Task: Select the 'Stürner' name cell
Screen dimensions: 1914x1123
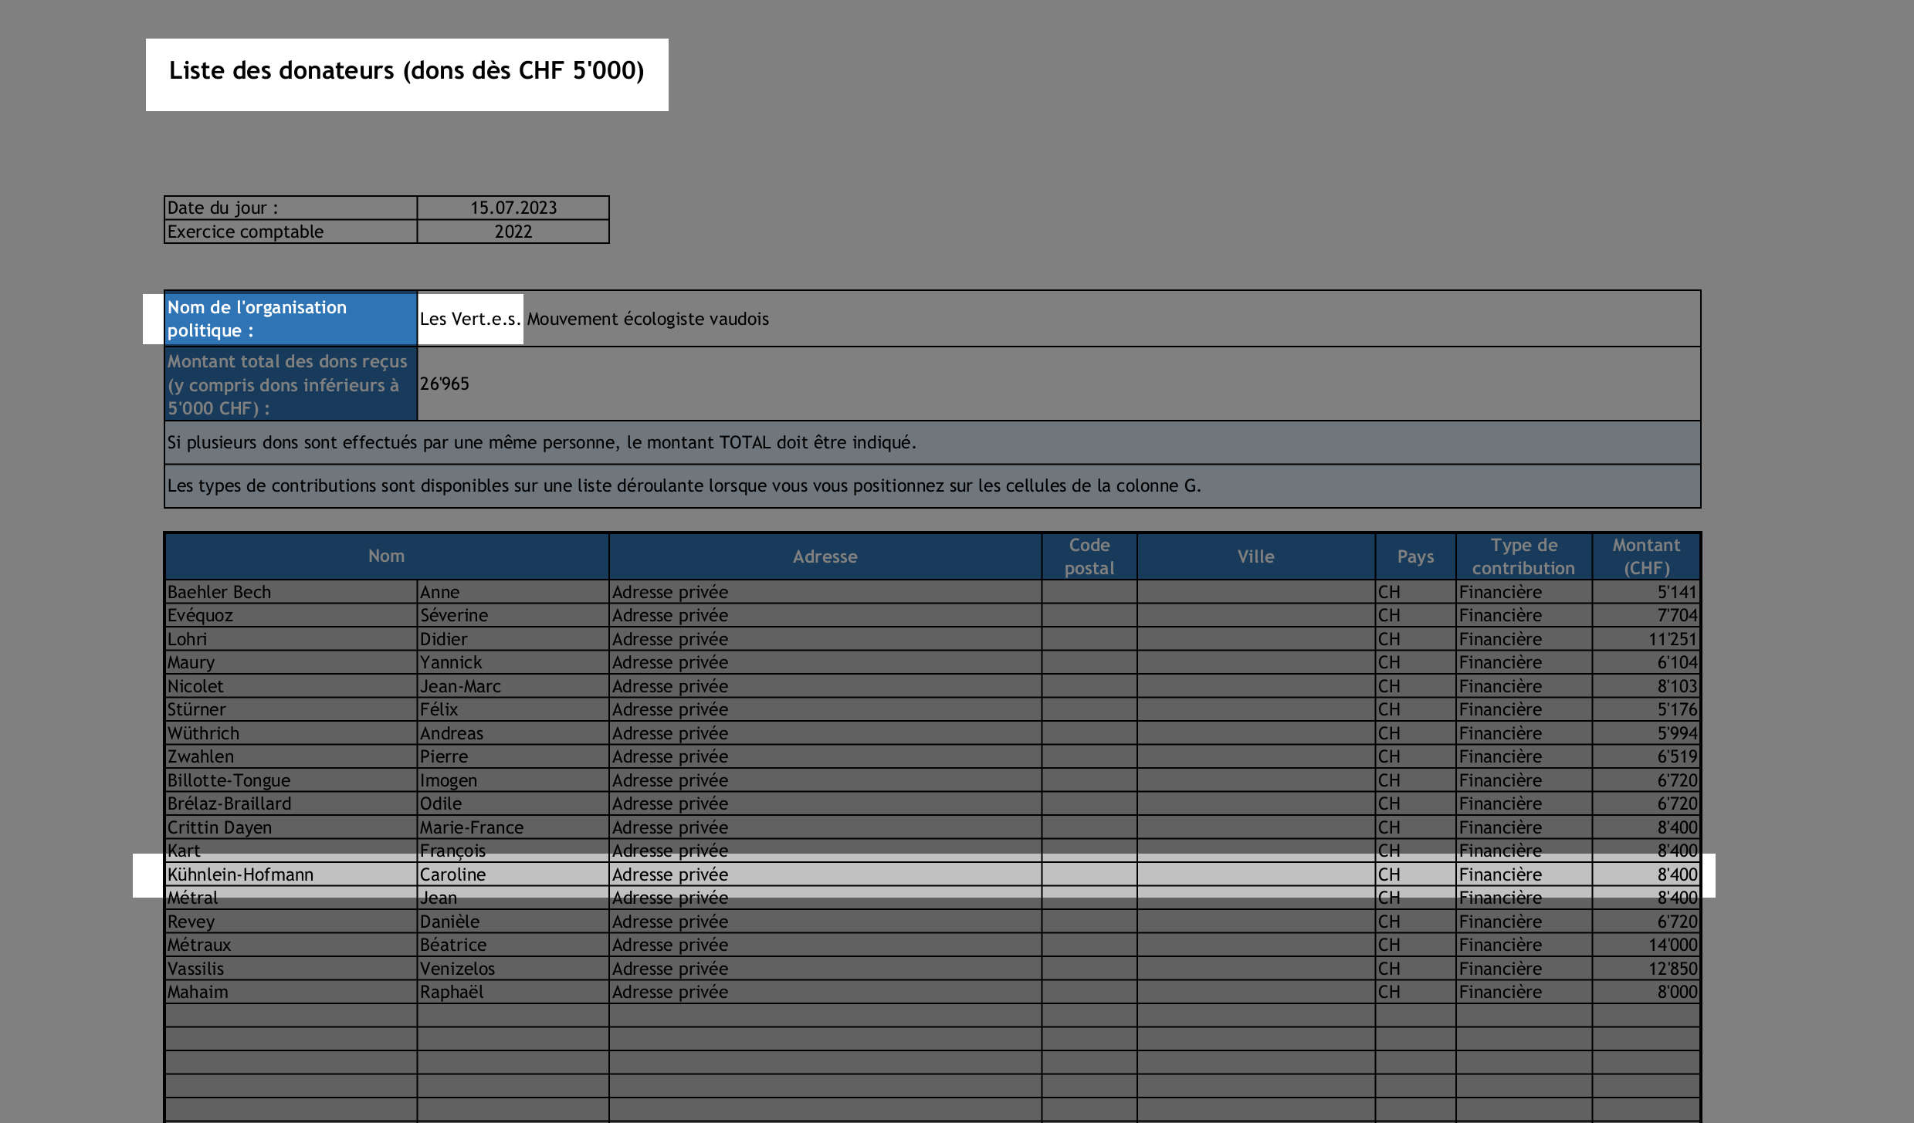Action: pyautogui.click(x=291, y=709)
